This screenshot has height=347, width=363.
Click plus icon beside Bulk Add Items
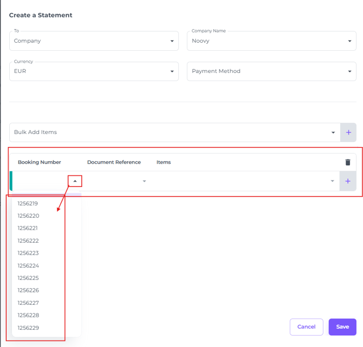click(348, 132)
